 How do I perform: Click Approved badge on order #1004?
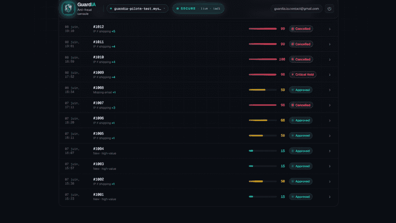click(x=301, y=151)
